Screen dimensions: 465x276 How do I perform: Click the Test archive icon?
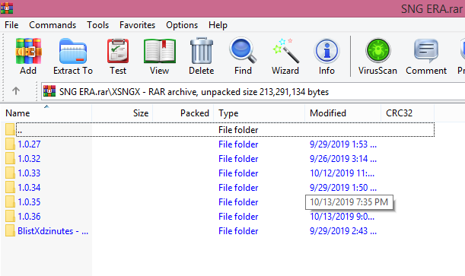[x=118, y=51]
